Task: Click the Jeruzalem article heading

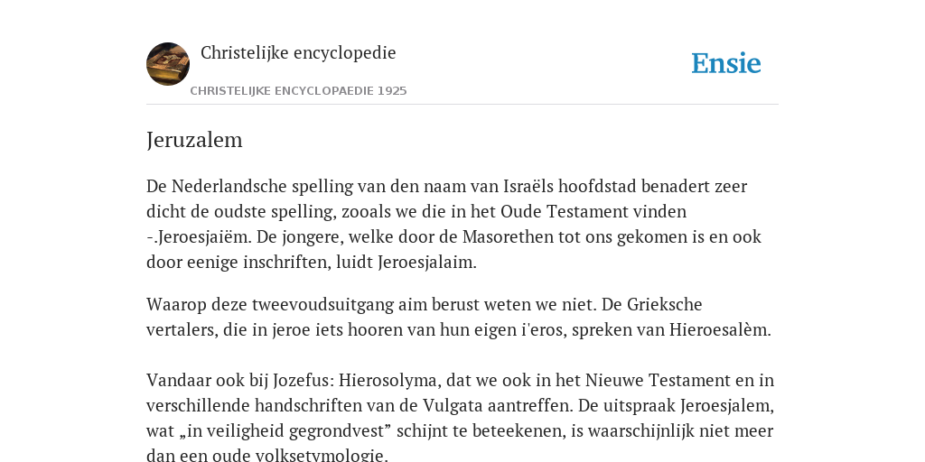Action: 194,140
